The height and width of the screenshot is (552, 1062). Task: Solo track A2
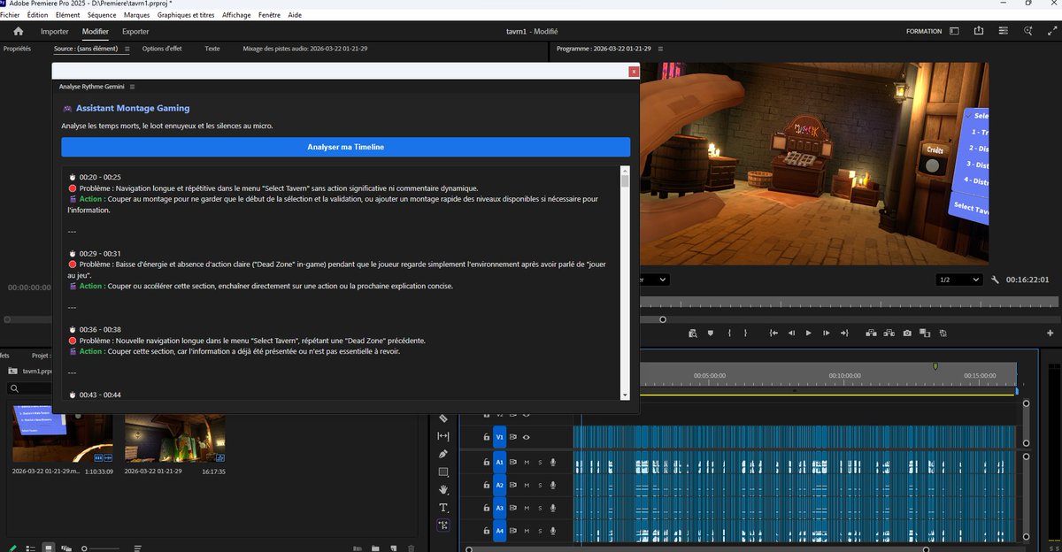pyautogui.click(x=539, y=485)
